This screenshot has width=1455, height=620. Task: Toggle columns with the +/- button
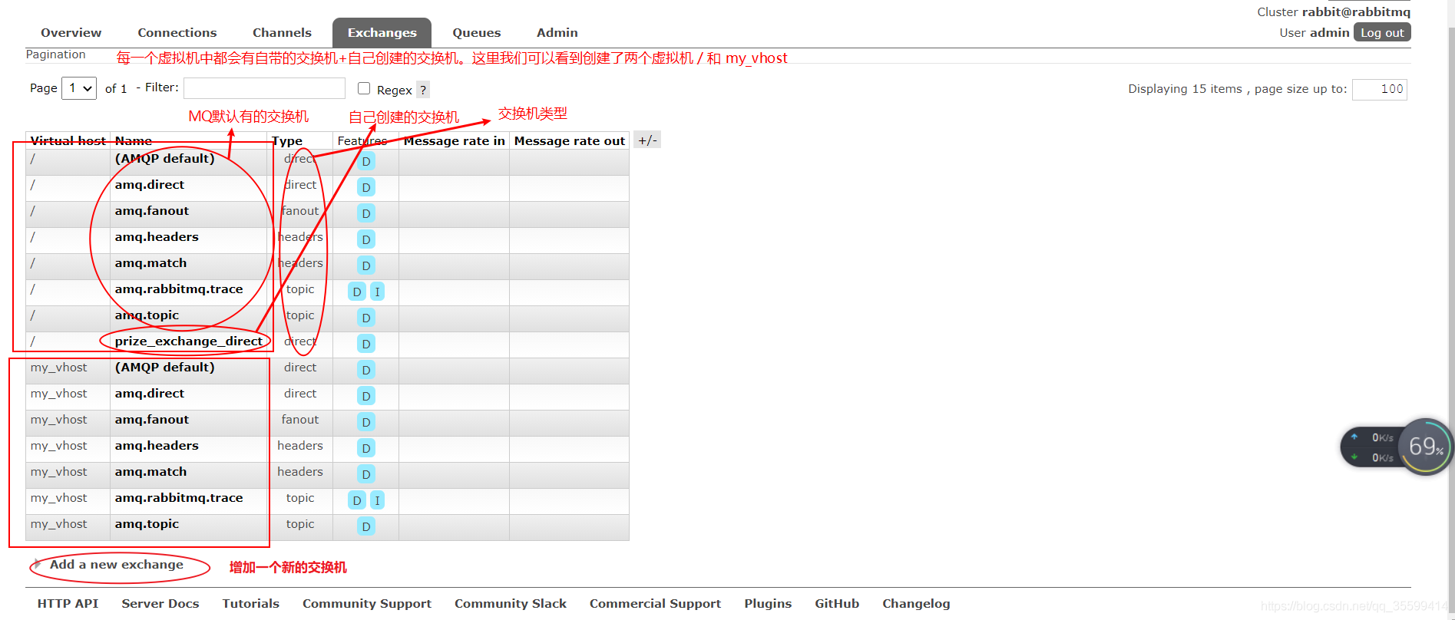[x=647, y=140]
